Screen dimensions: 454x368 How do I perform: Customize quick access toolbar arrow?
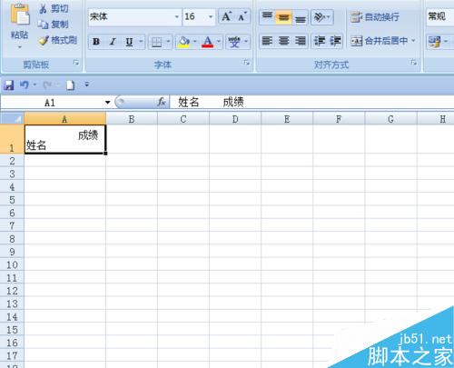click(x=87, y=85)
